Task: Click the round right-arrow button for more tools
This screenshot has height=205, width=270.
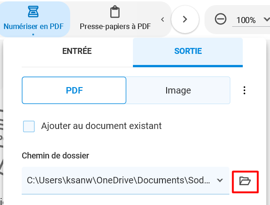Action: 185,19
